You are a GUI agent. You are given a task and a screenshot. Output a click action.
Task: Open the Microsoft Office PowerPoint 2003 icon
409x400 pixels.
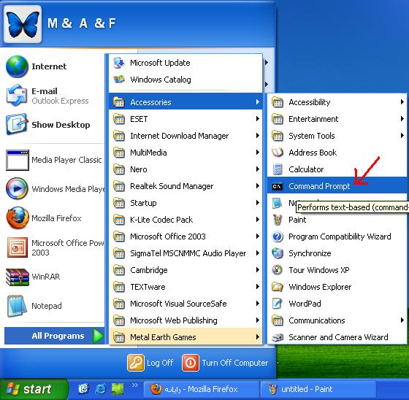click(x=18, y=247)
